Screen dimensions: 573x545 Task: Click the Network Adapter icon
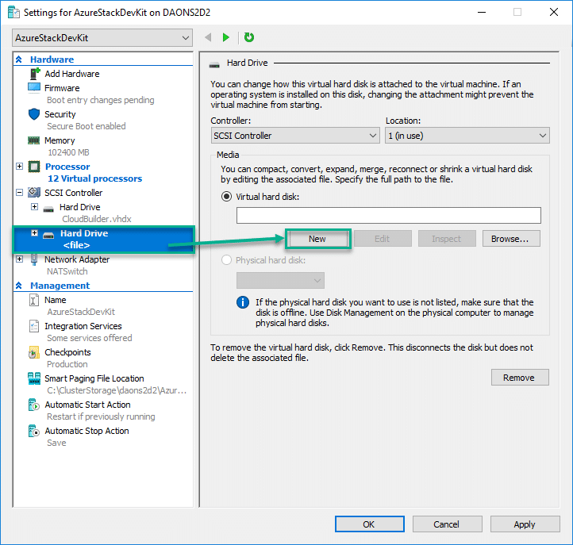click(34, 259)
